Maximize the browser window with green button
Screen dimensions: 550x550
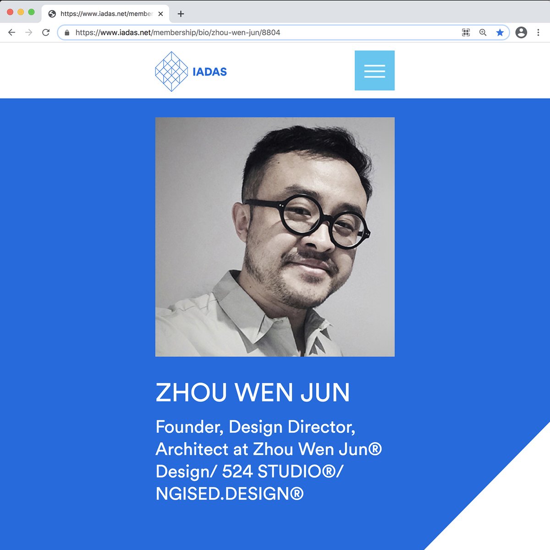pyautogui.click(x=31, y=12)
